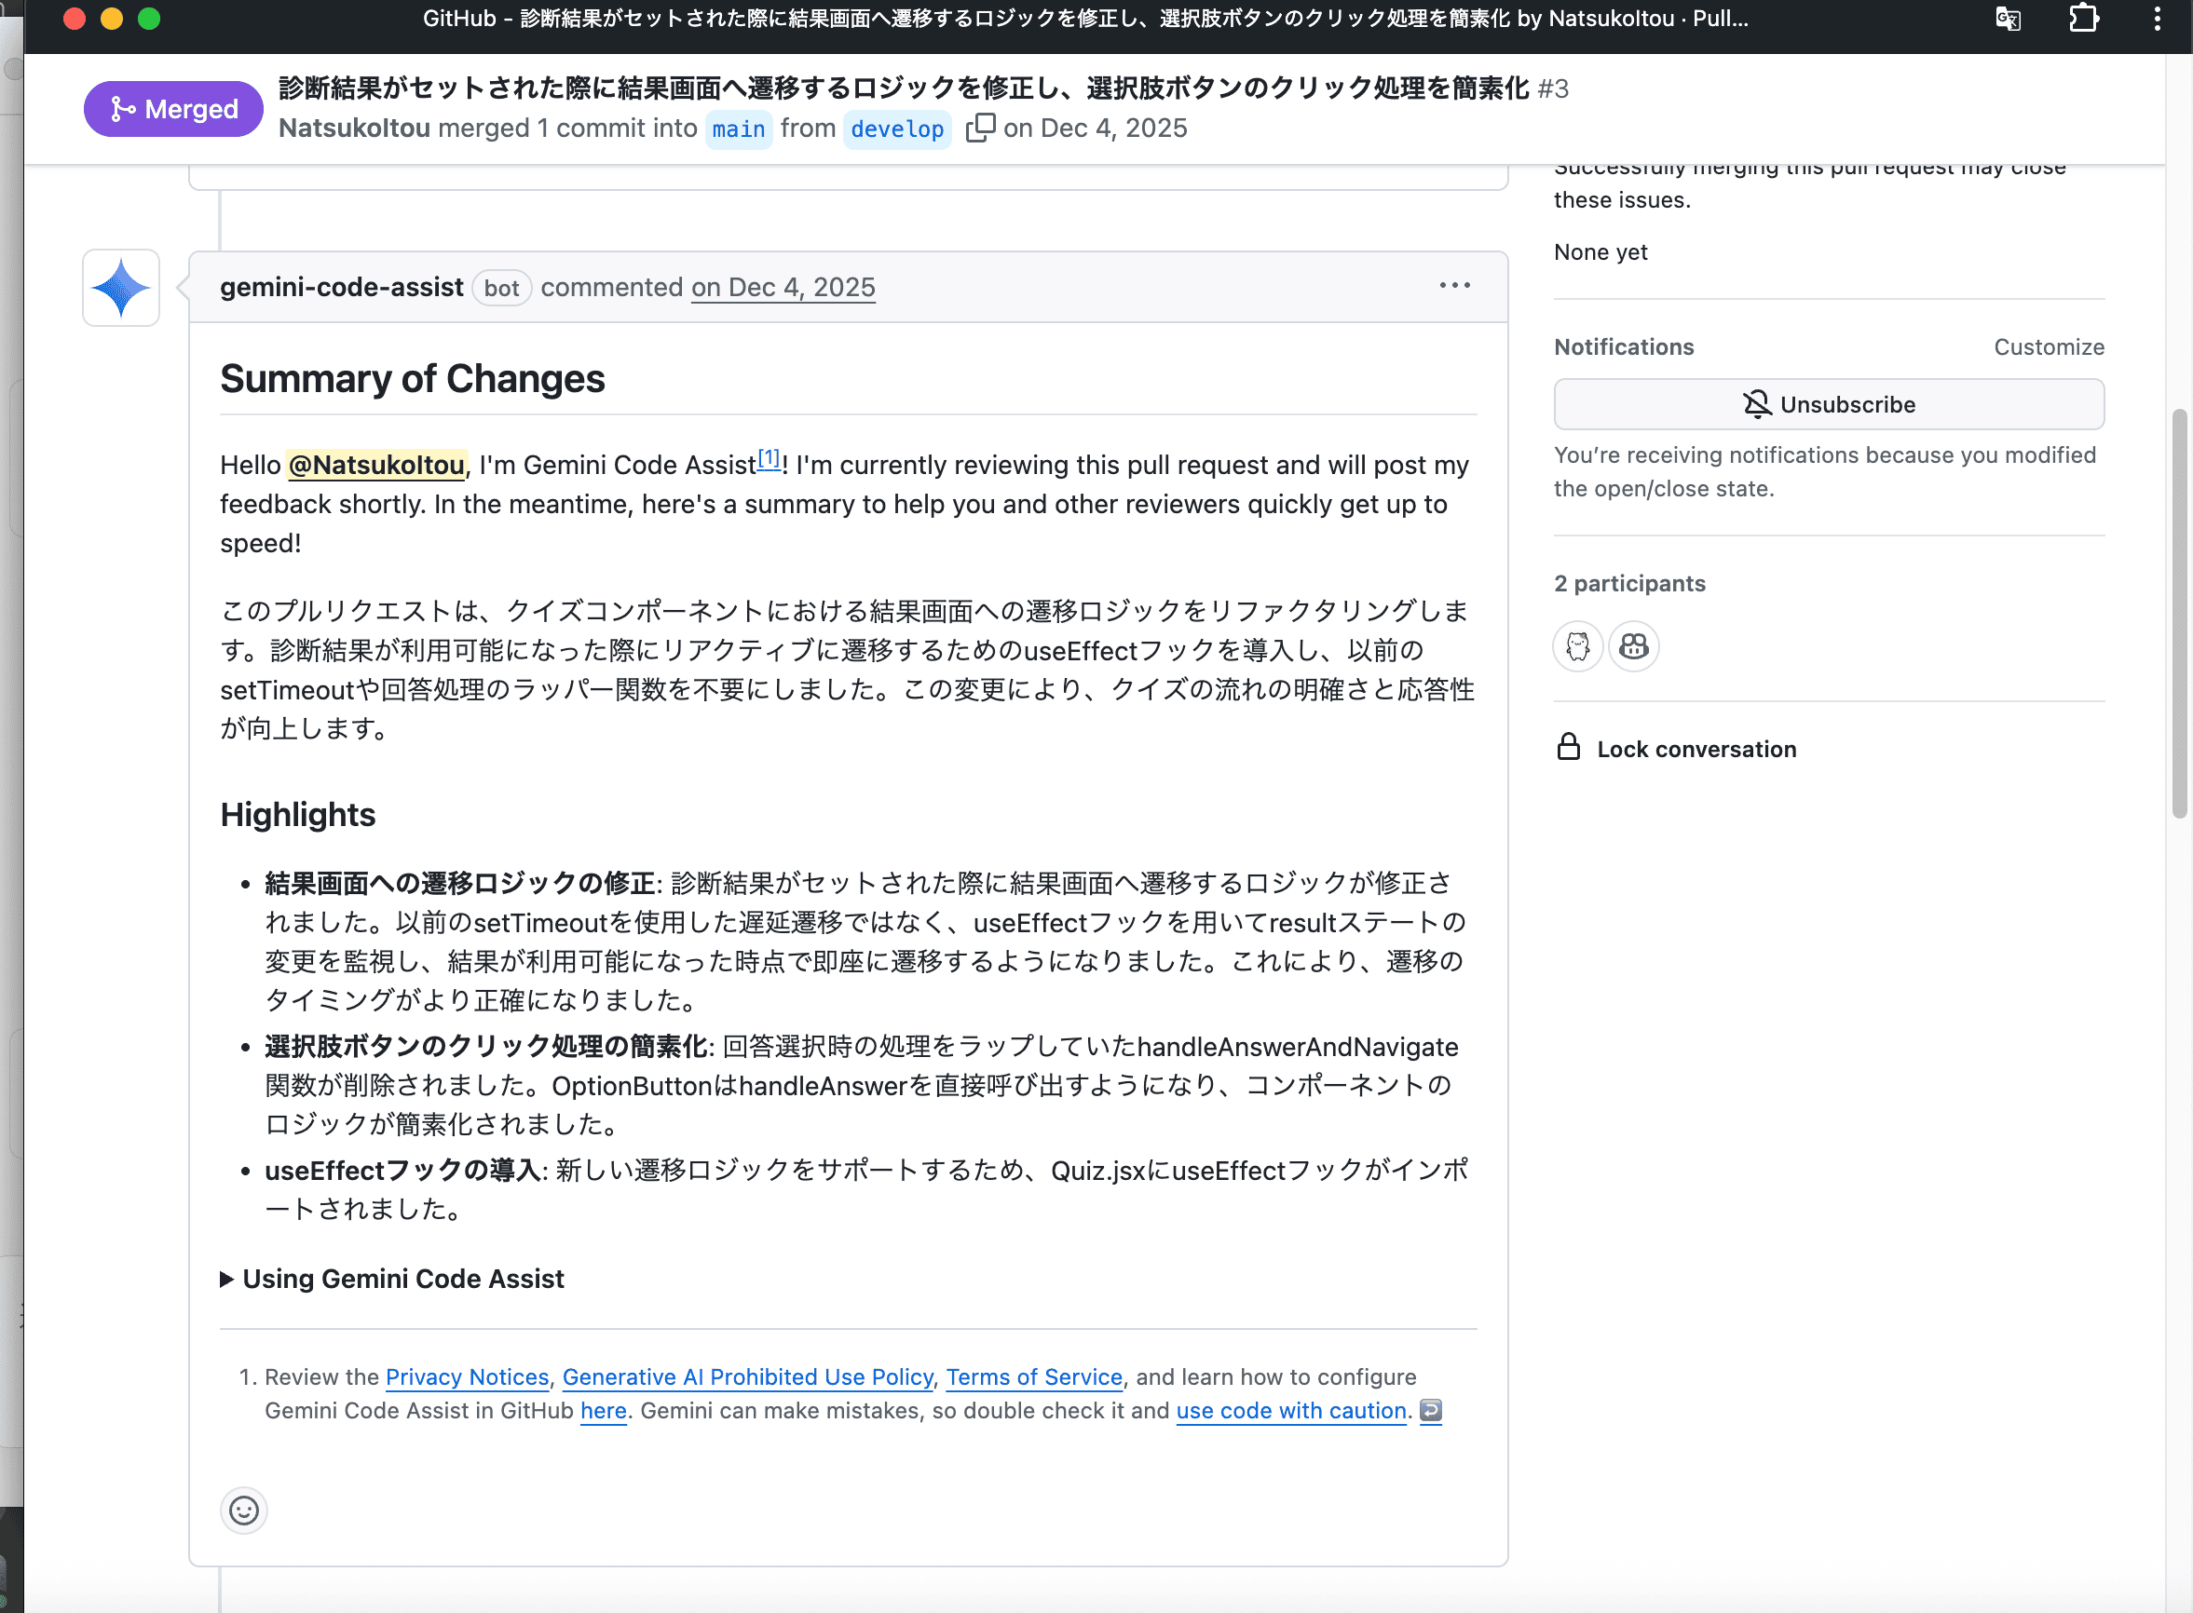
Task: Add a reaction using the smiley icon
Action: (243, 1510)
